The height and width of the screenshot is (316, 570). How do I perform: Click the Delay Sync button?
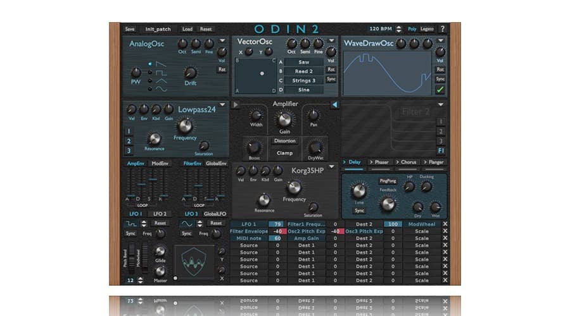(359, 211)
